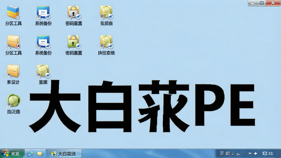Click the white four-point arrow tray icon
Screen dimensions: 281x158
pyautogui.click(x=256, y=154)
